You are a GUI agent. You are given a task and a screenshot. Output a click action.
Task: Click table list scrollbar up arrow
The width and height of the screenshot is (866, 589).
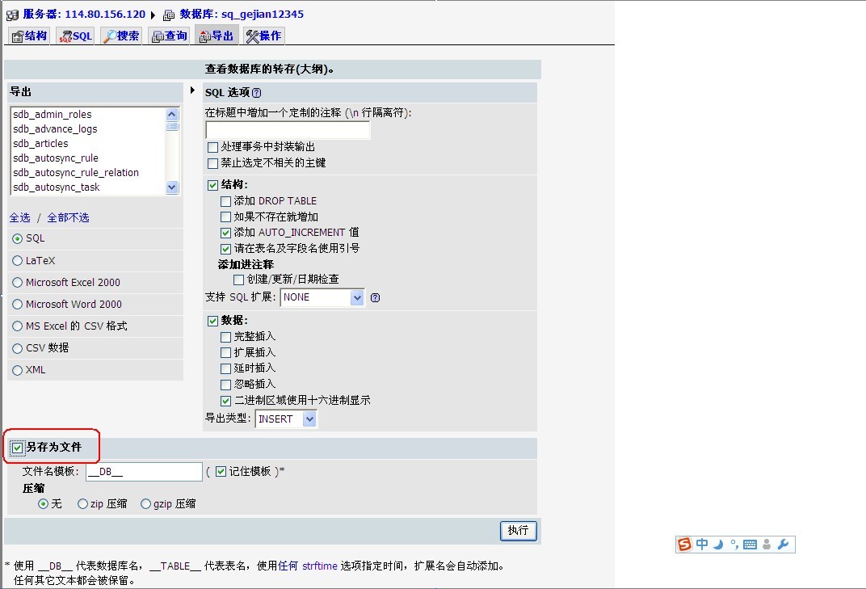[x=172, y=115]
